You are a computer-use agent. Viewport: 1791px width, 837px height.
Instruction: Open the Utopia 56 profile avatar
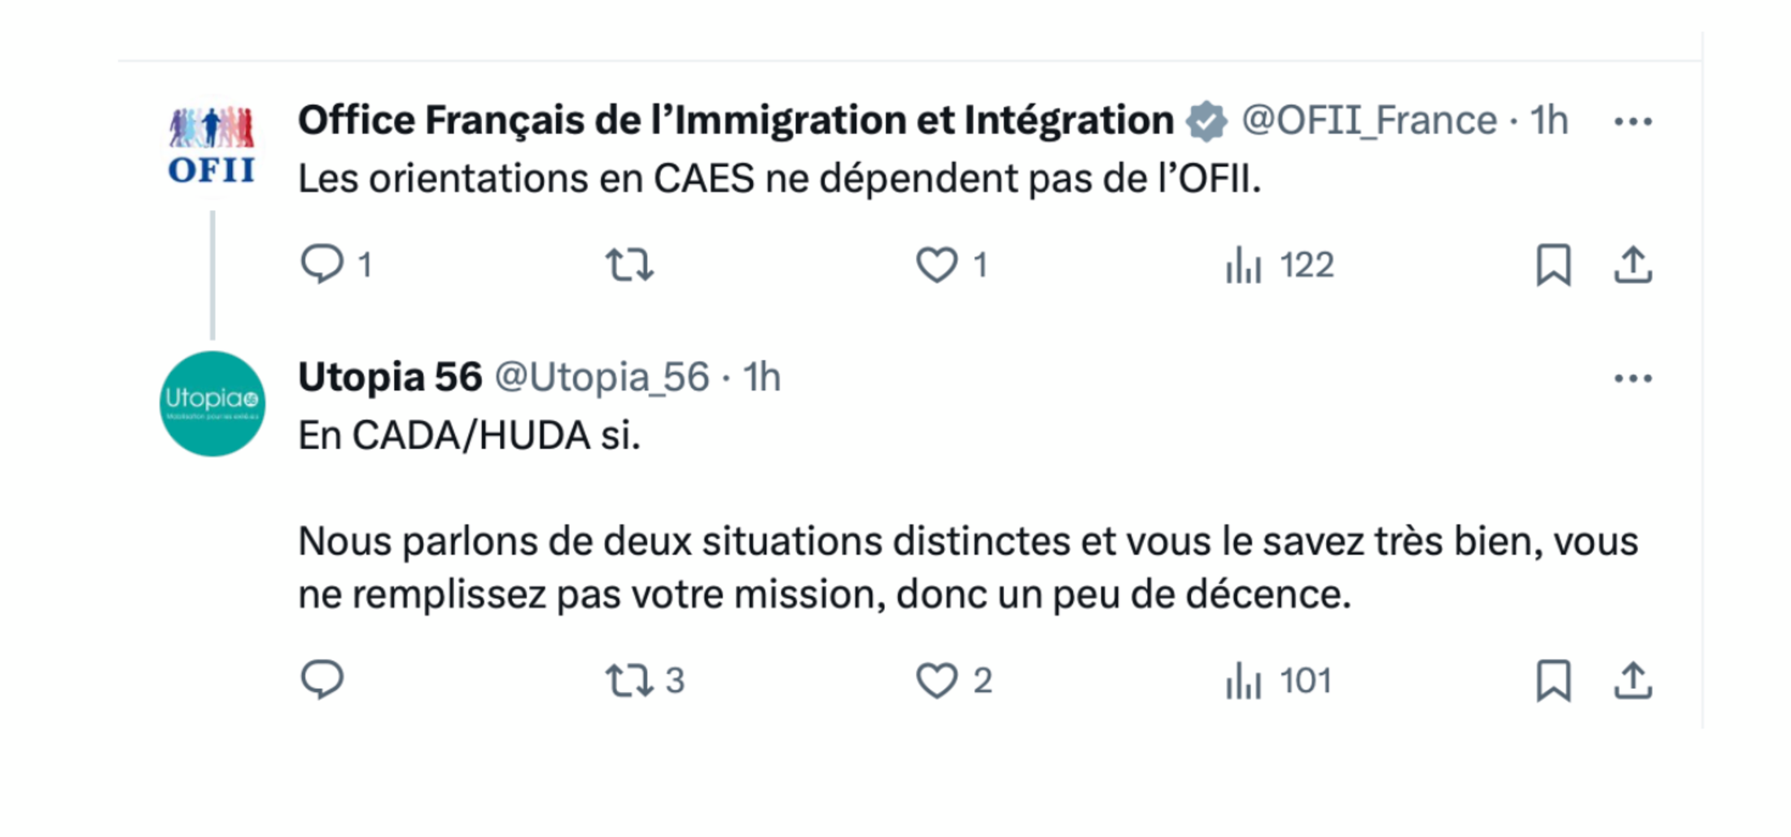212,403
